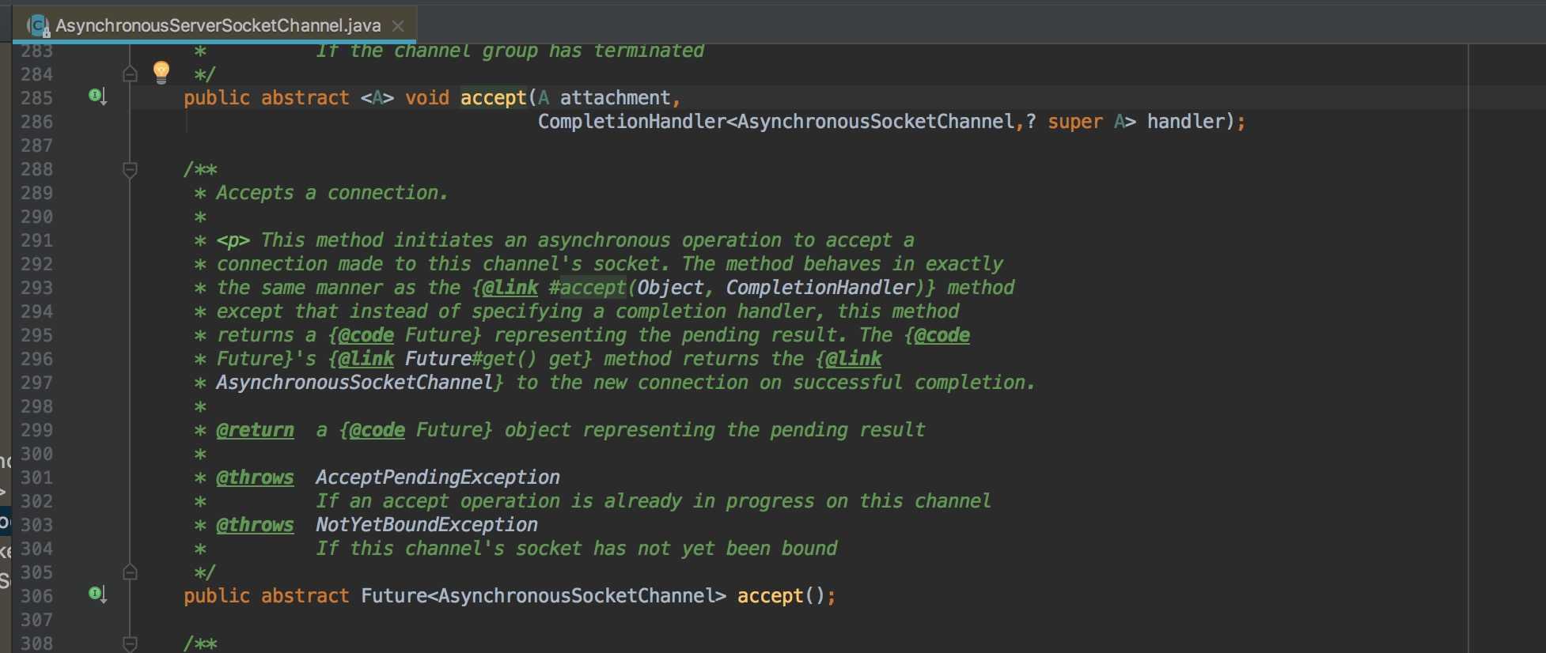Collapse the Javadoc fold ending at line 305
This screenshot has width=1546, height=653.
[131, 572]
